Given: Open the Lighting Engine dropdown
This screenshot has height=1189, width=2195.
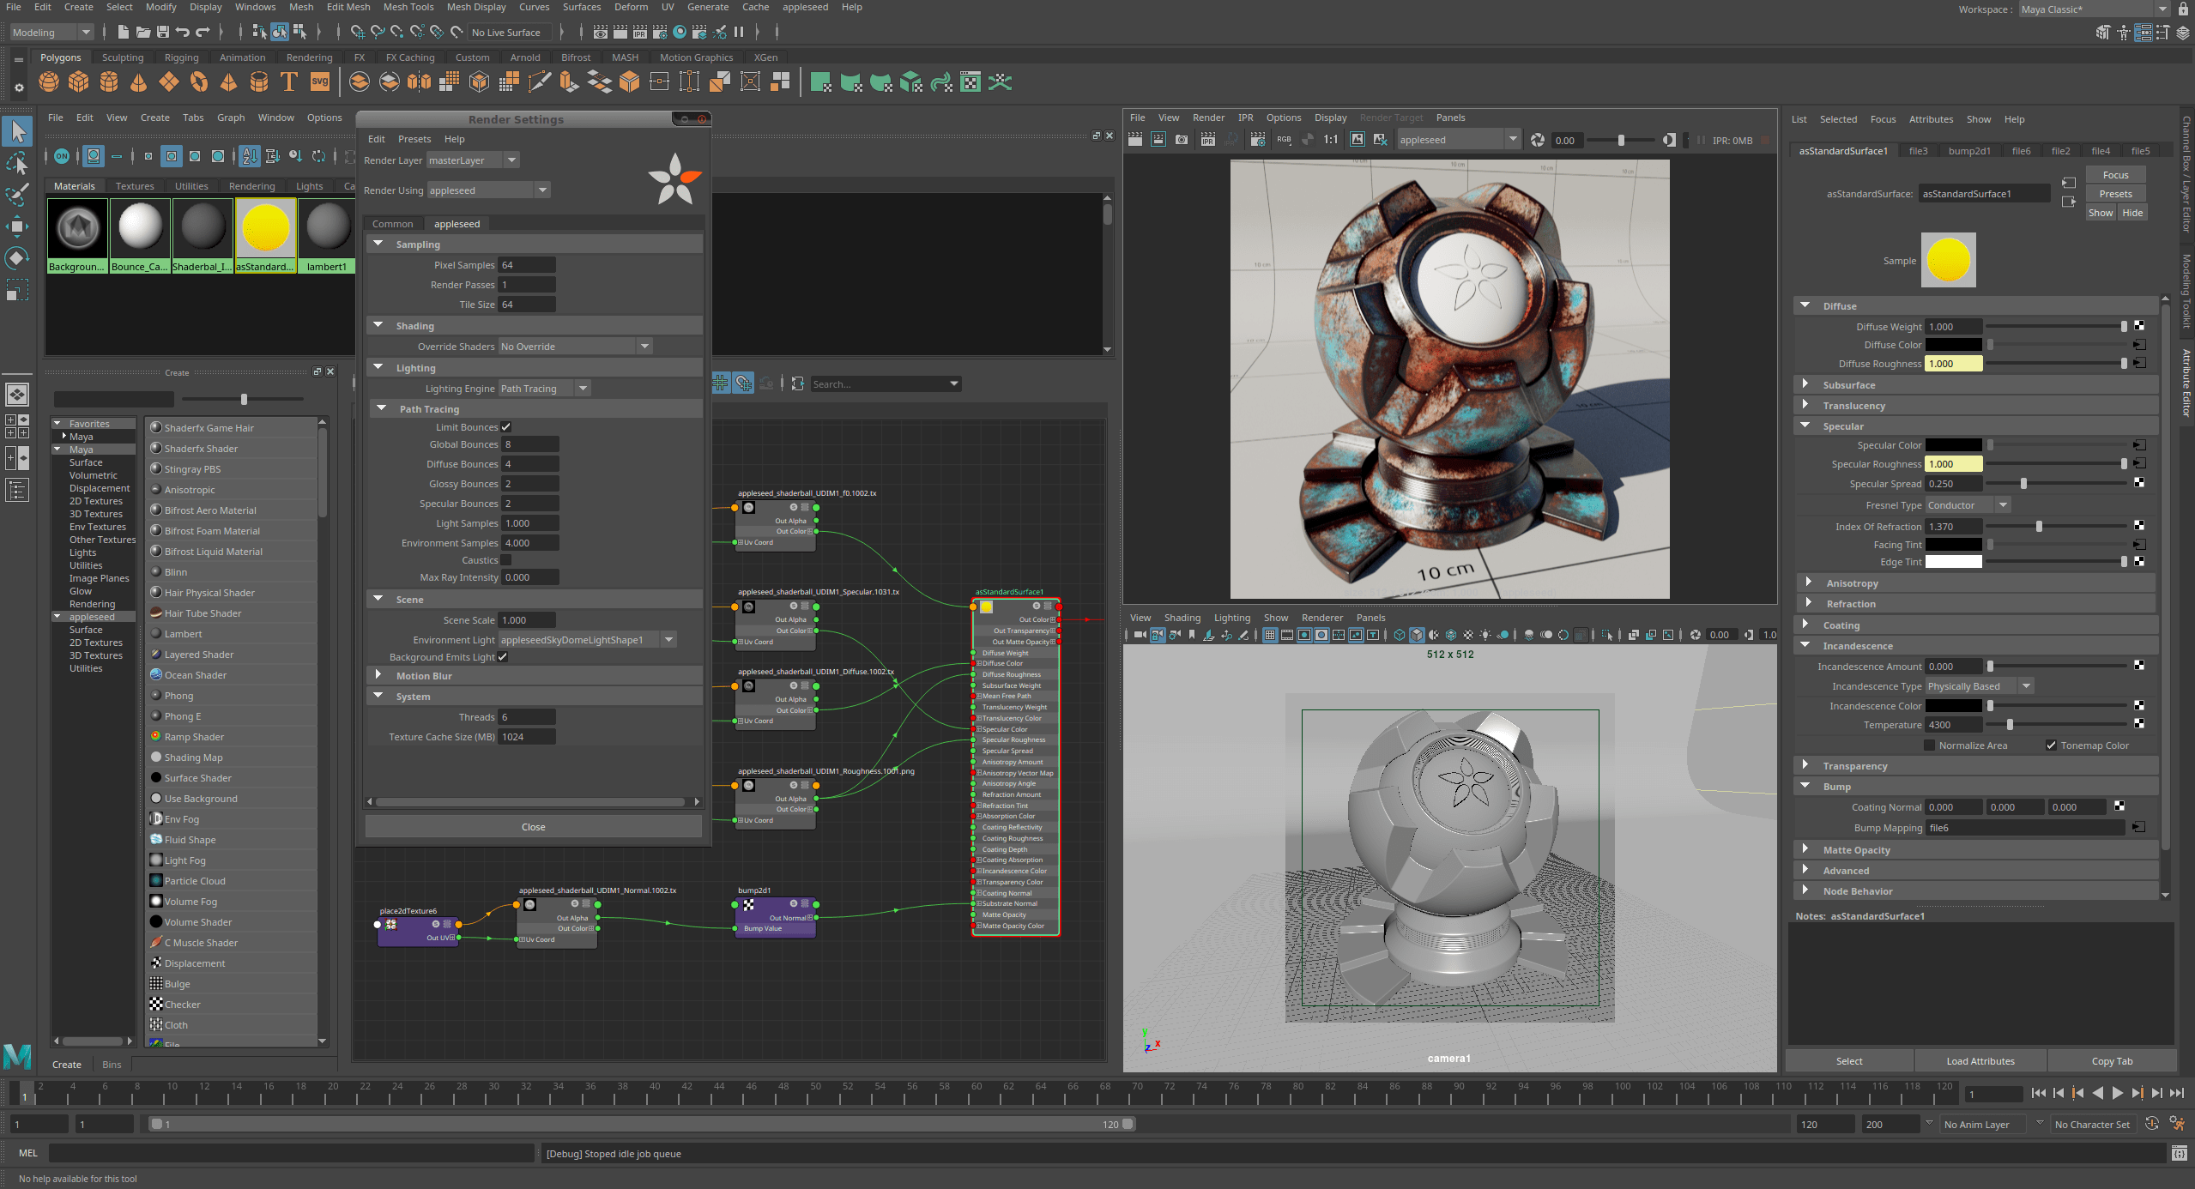Looking at the screenshot, I should click(583, 388).
